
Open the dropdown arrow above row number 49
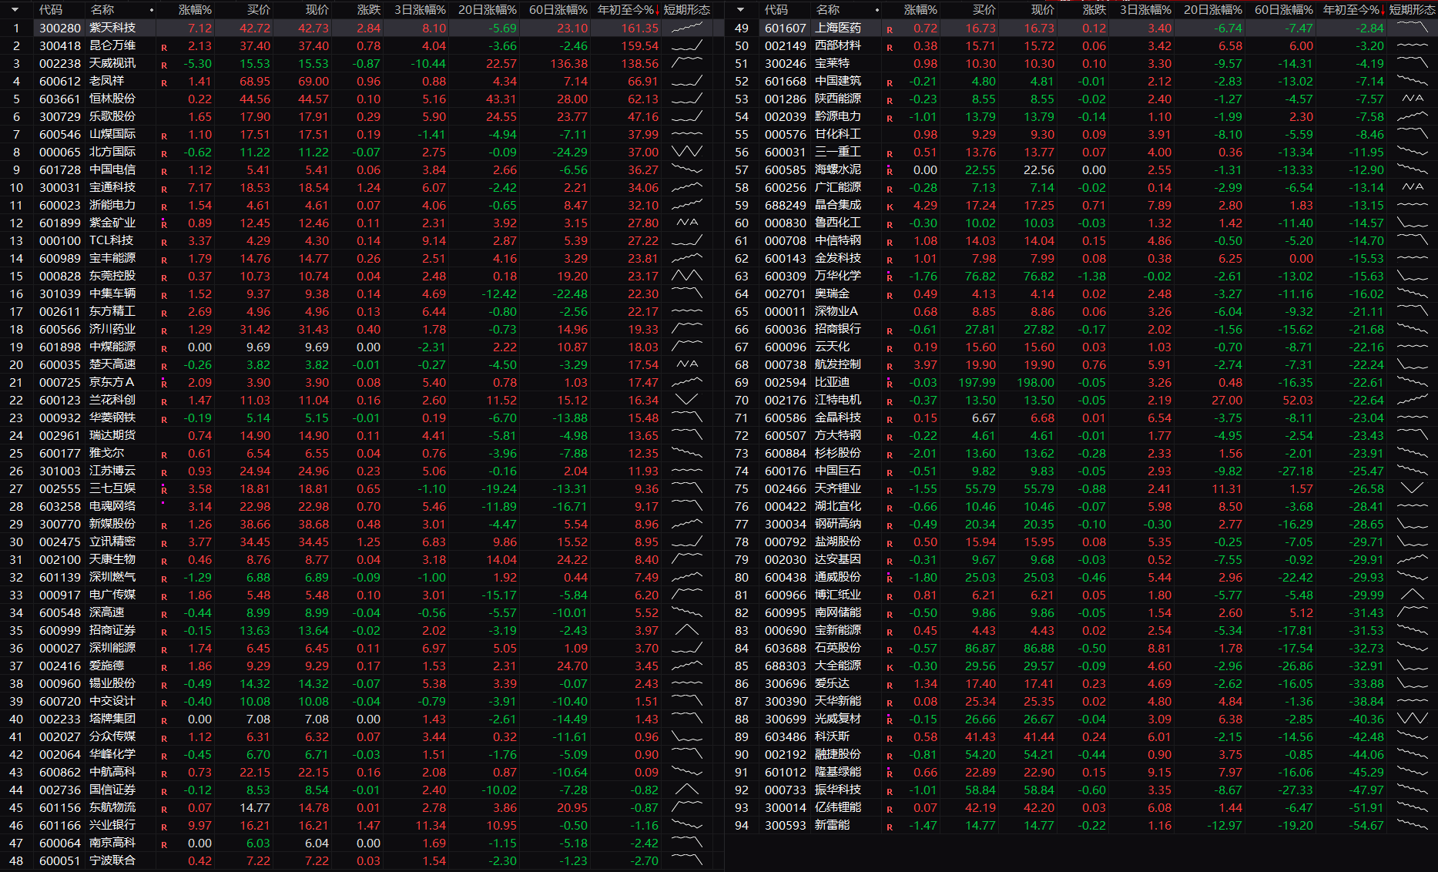pos(740,10)
